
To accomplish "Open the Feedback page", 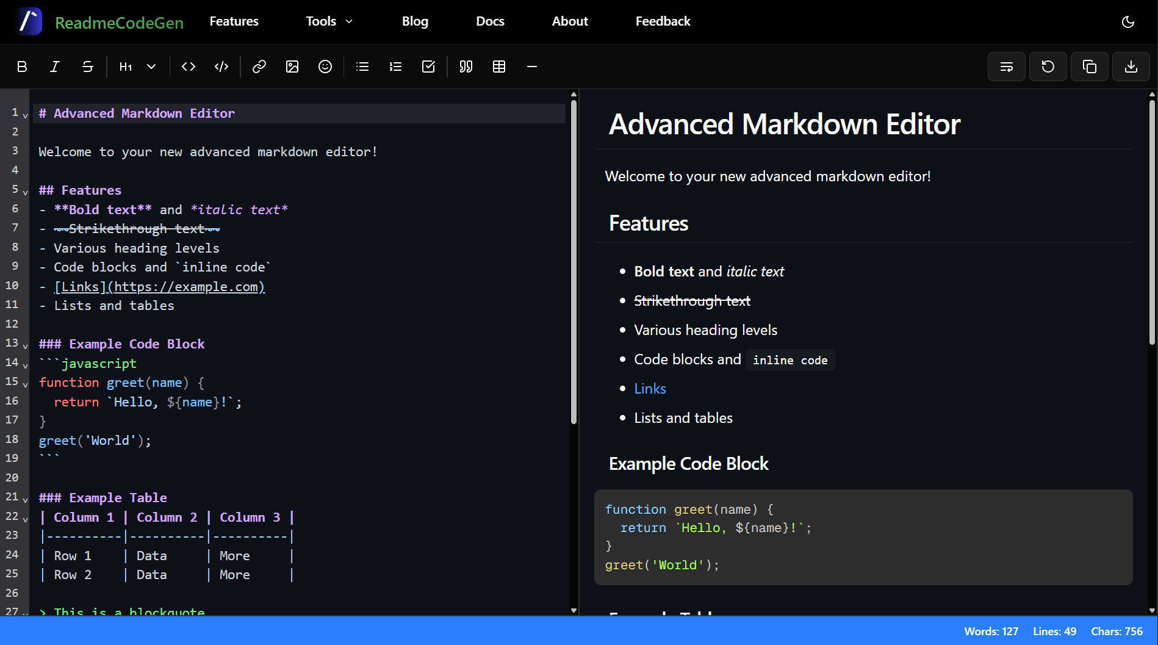I will tap(663, 21).
